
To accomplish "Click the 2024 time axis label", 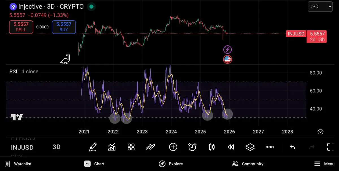I will click(x=171, y=132).
